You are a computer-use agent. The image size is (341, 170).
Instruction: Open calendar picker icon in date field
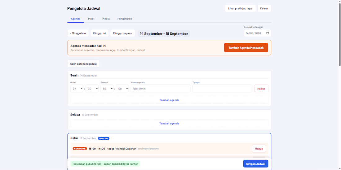point(268,33)
